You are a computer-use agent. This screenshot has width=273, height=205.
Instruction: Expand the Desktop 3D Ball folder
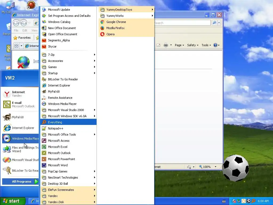(68, 184)
